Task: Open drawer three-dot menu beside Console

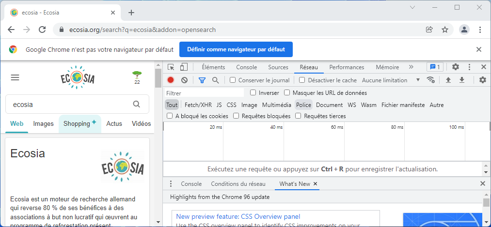Action: tap(171, 184)
